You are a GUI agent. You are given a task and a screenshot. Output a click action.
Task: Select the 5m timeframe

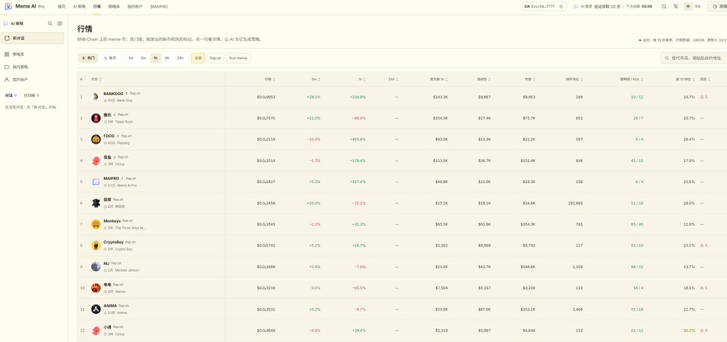coord(143,58)
